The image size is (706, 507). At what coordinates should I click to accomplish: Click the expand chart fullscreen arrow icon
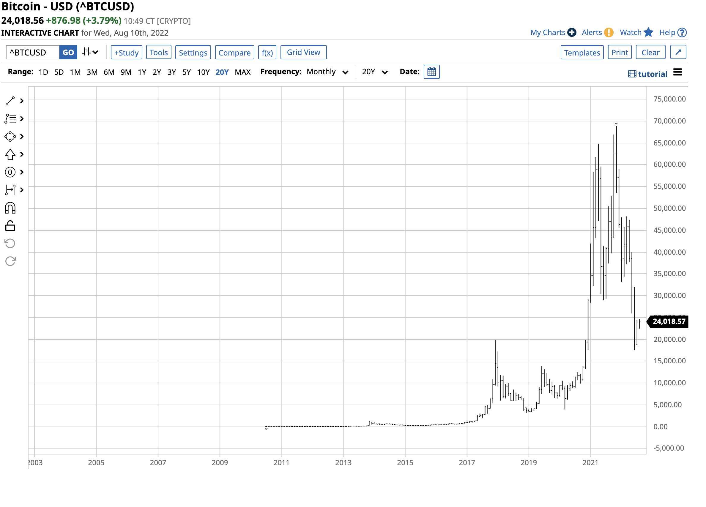(679, 52)
